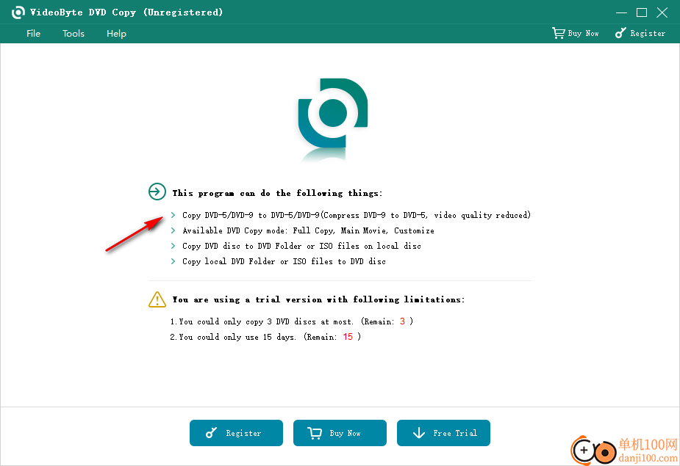This screenshot has width=680, height=466.
Task: Click the bottom Buy Now button
Action: [340, 433]
